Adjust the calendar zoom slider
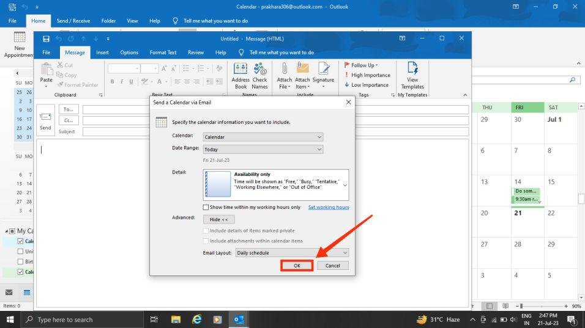Viewport: 585px width, 328px height. tap(521, 306)
